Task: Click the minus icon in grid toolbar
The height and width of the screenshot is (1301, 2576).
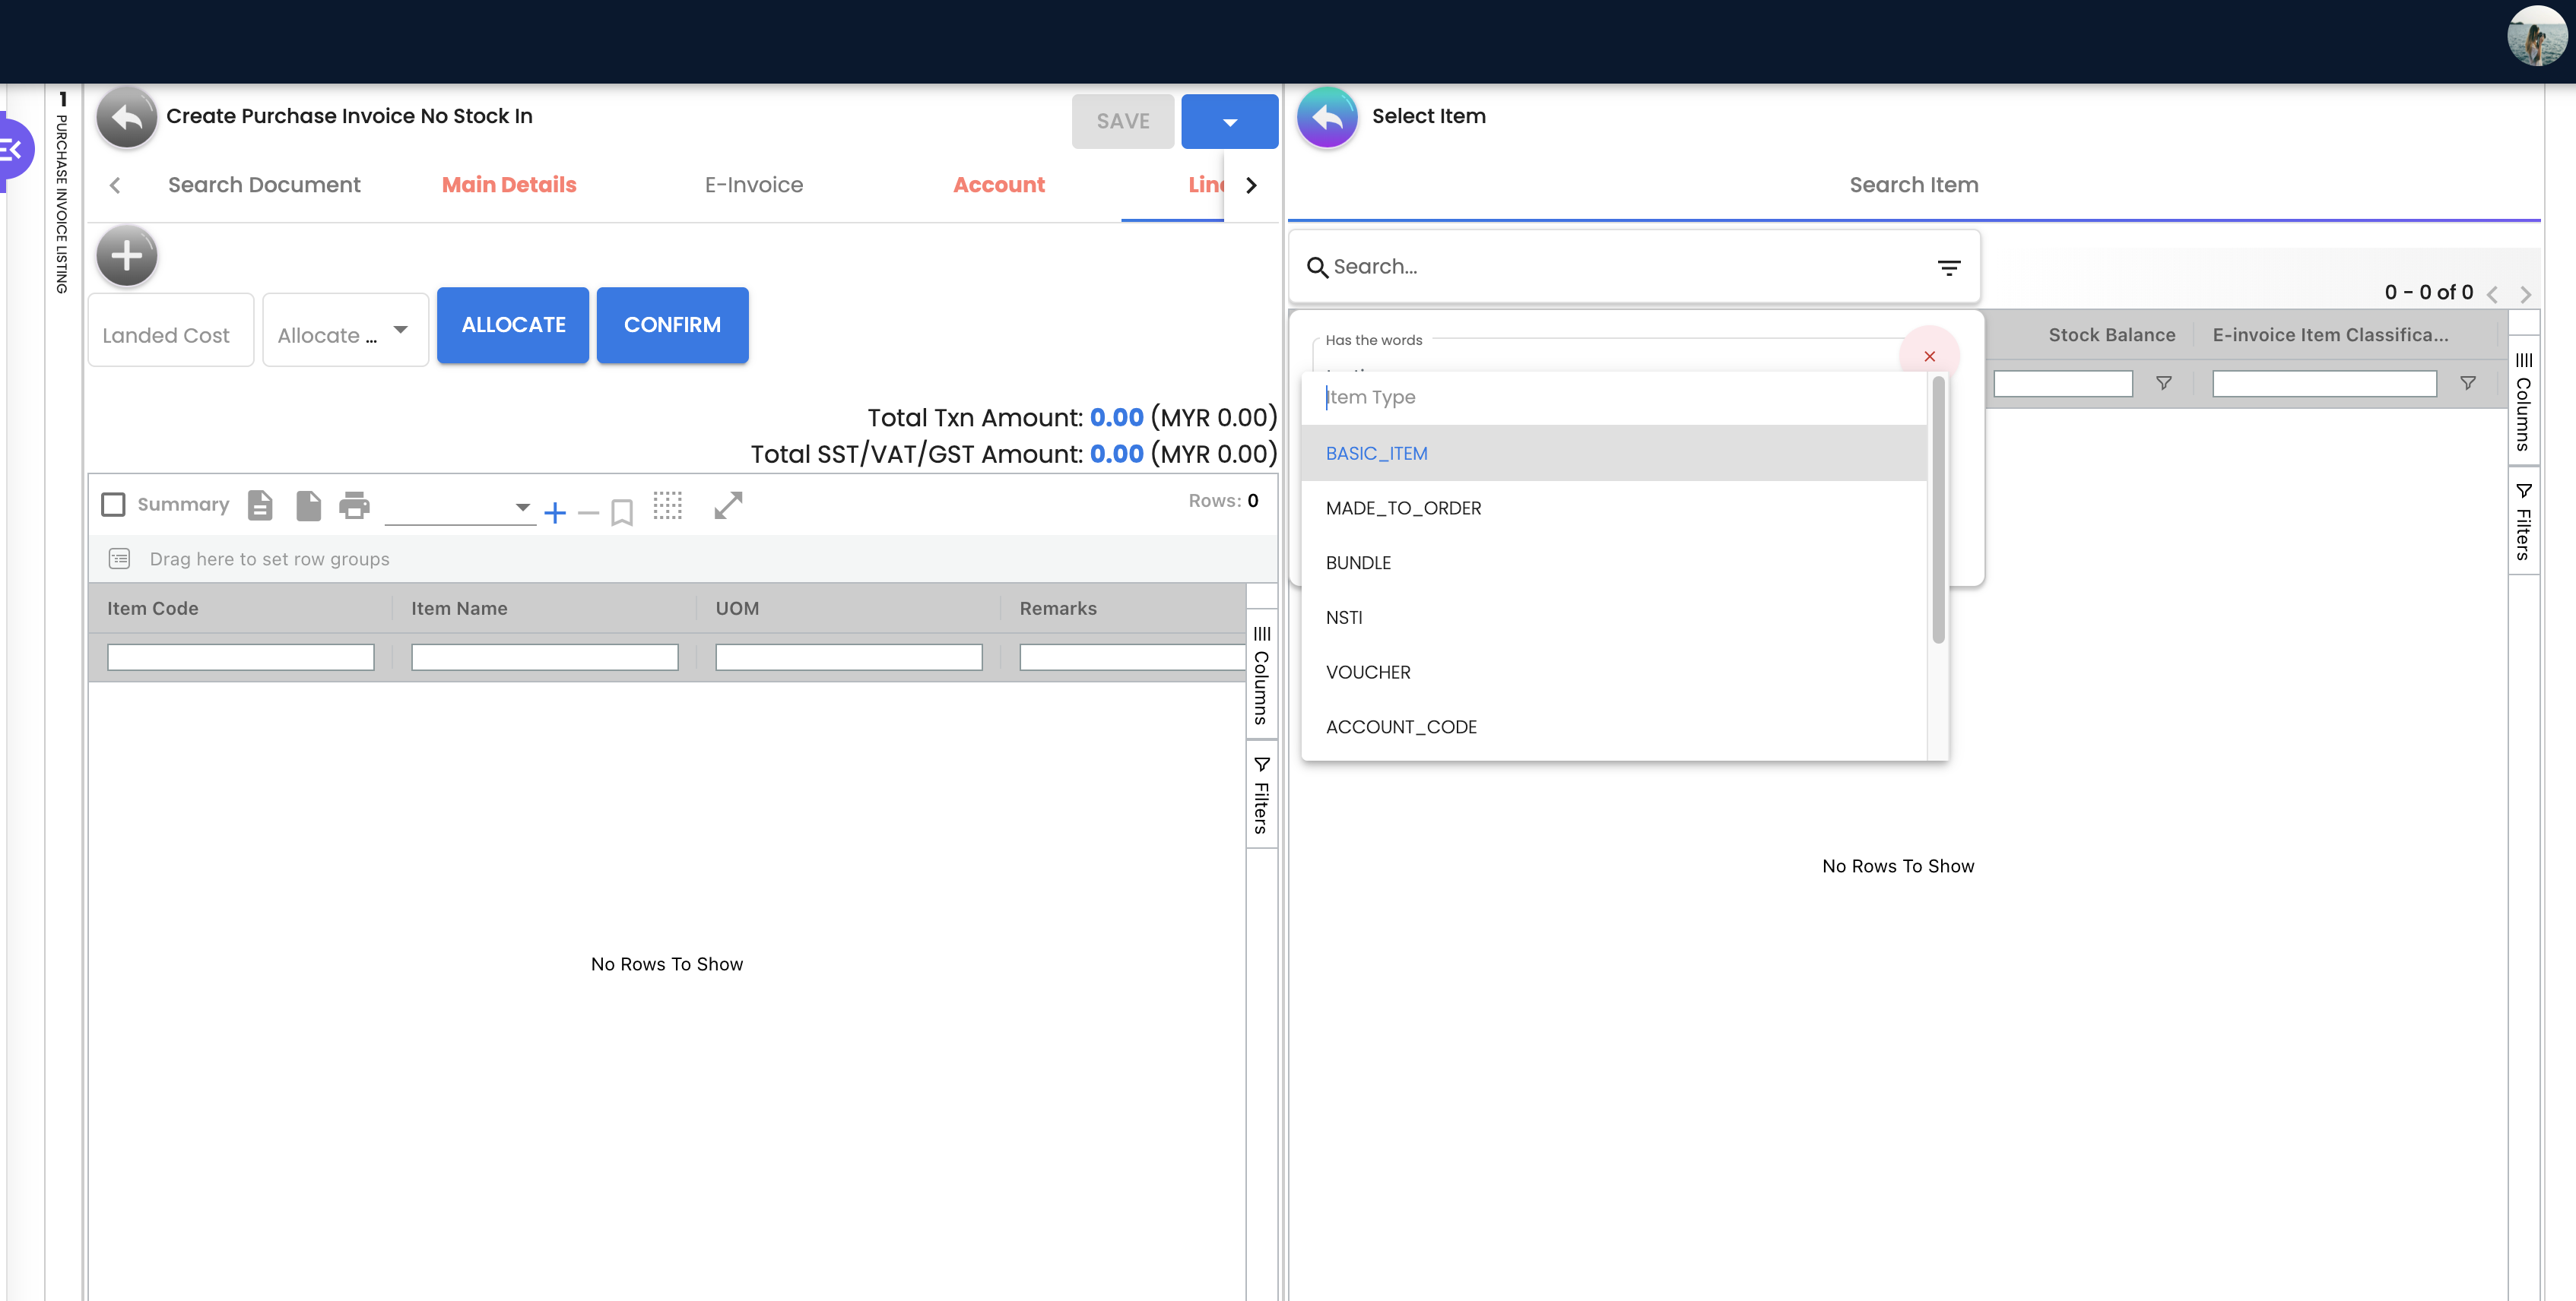Action: click(589, 514)
